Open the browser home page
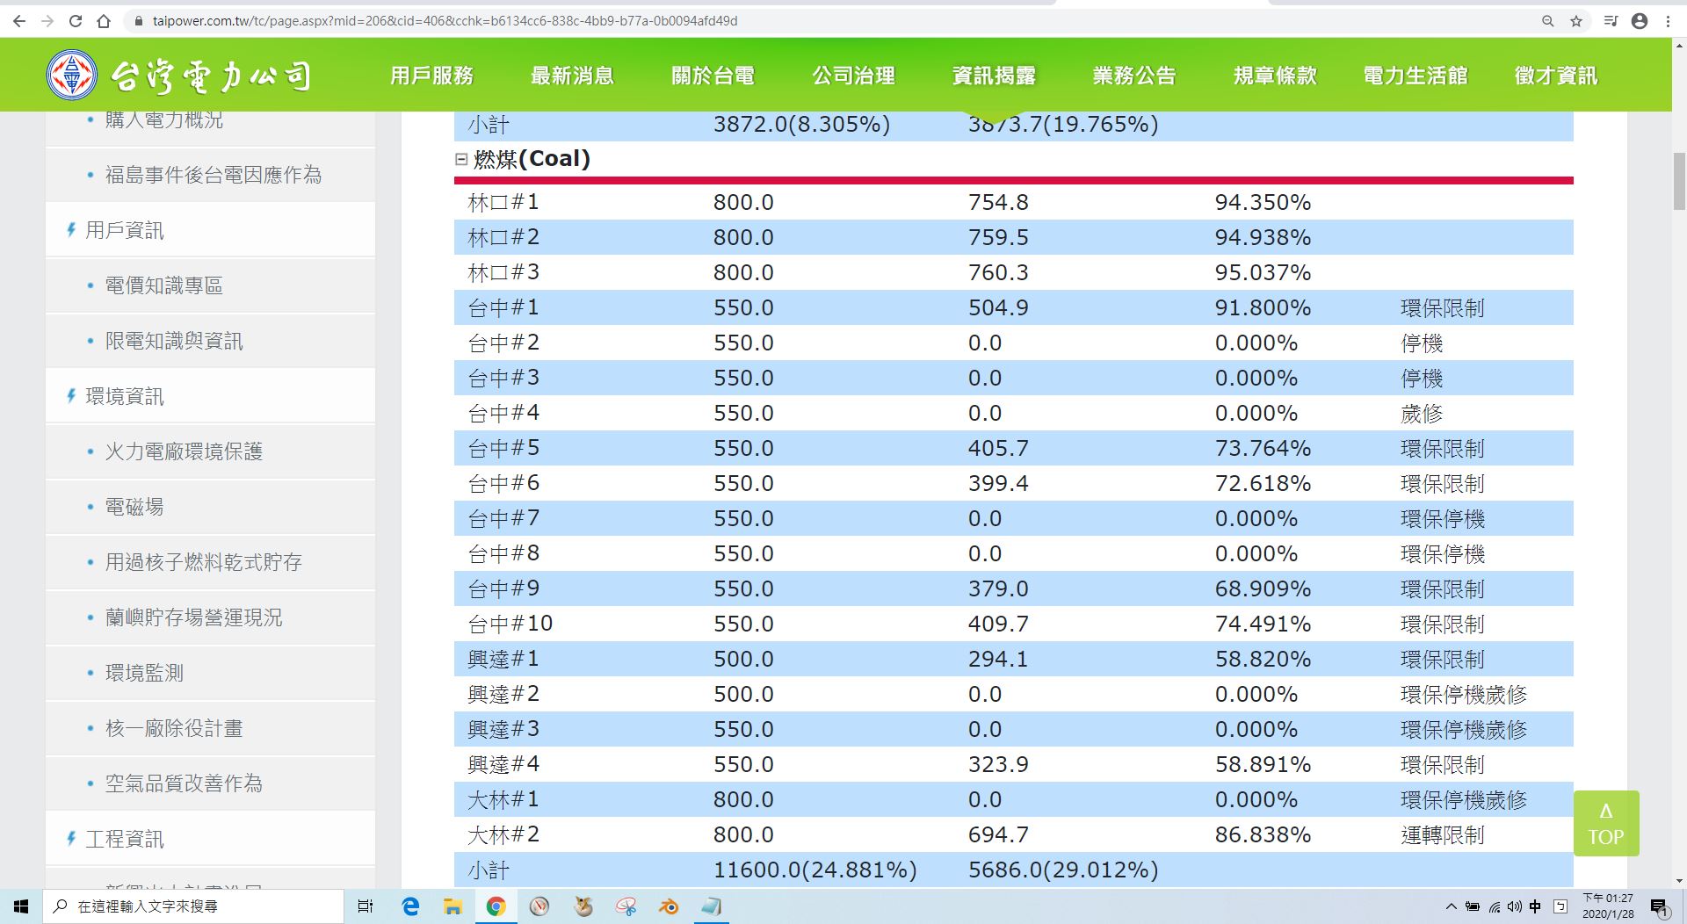 (x=104, y=21)
